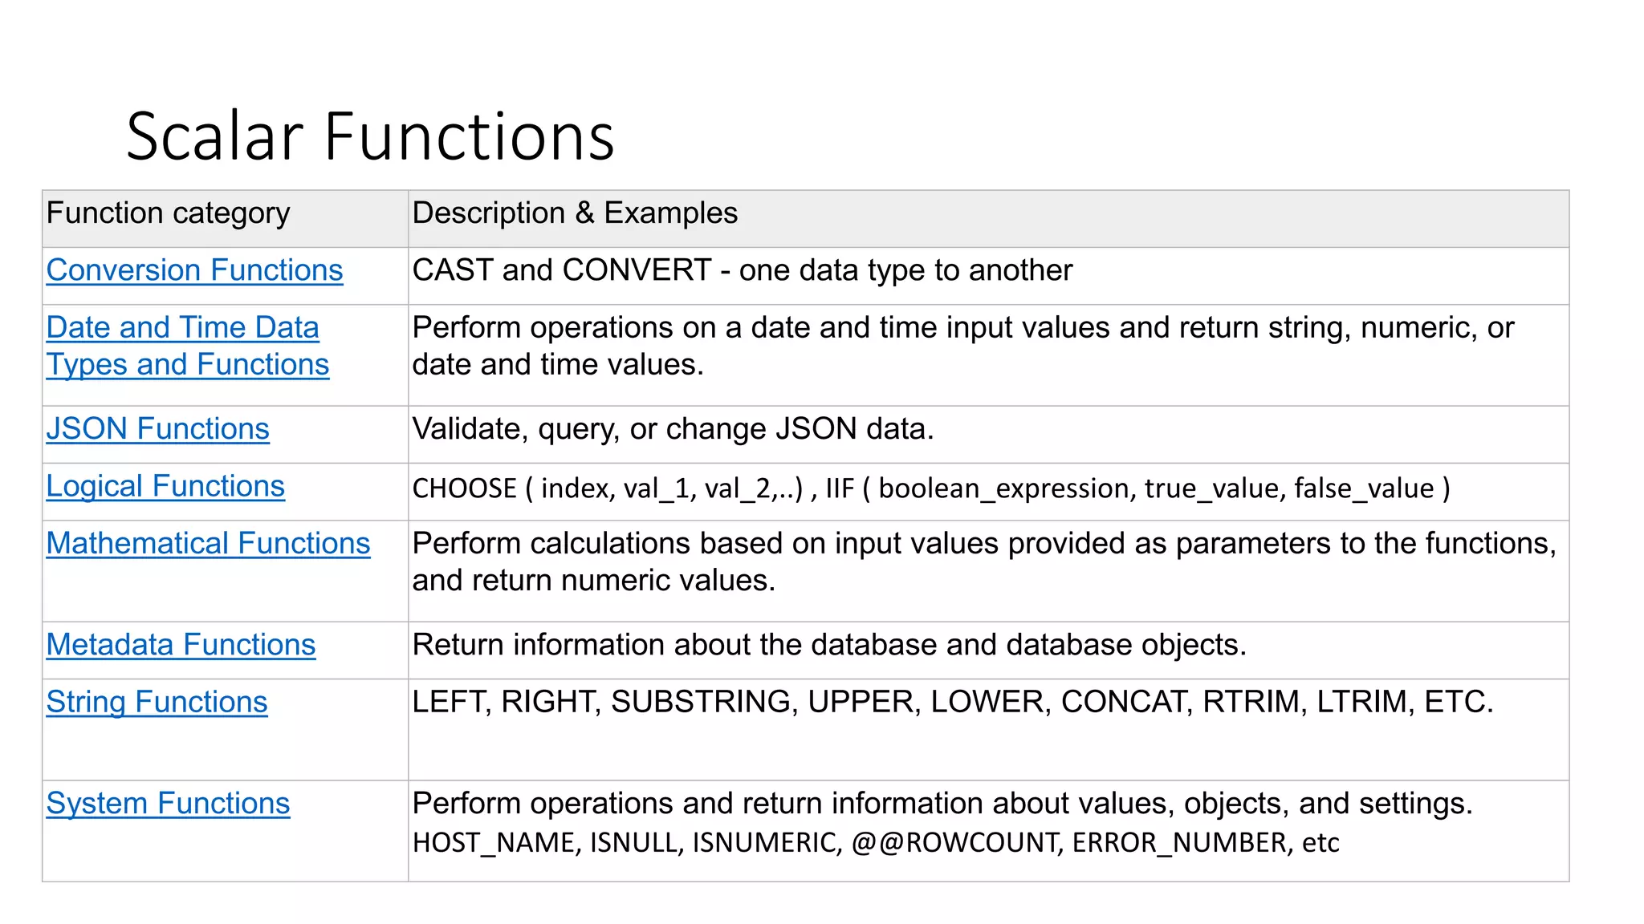Open the Conversion Functions link
The width and height of the screenshot is (1644, 924).
tap(194, 270)
